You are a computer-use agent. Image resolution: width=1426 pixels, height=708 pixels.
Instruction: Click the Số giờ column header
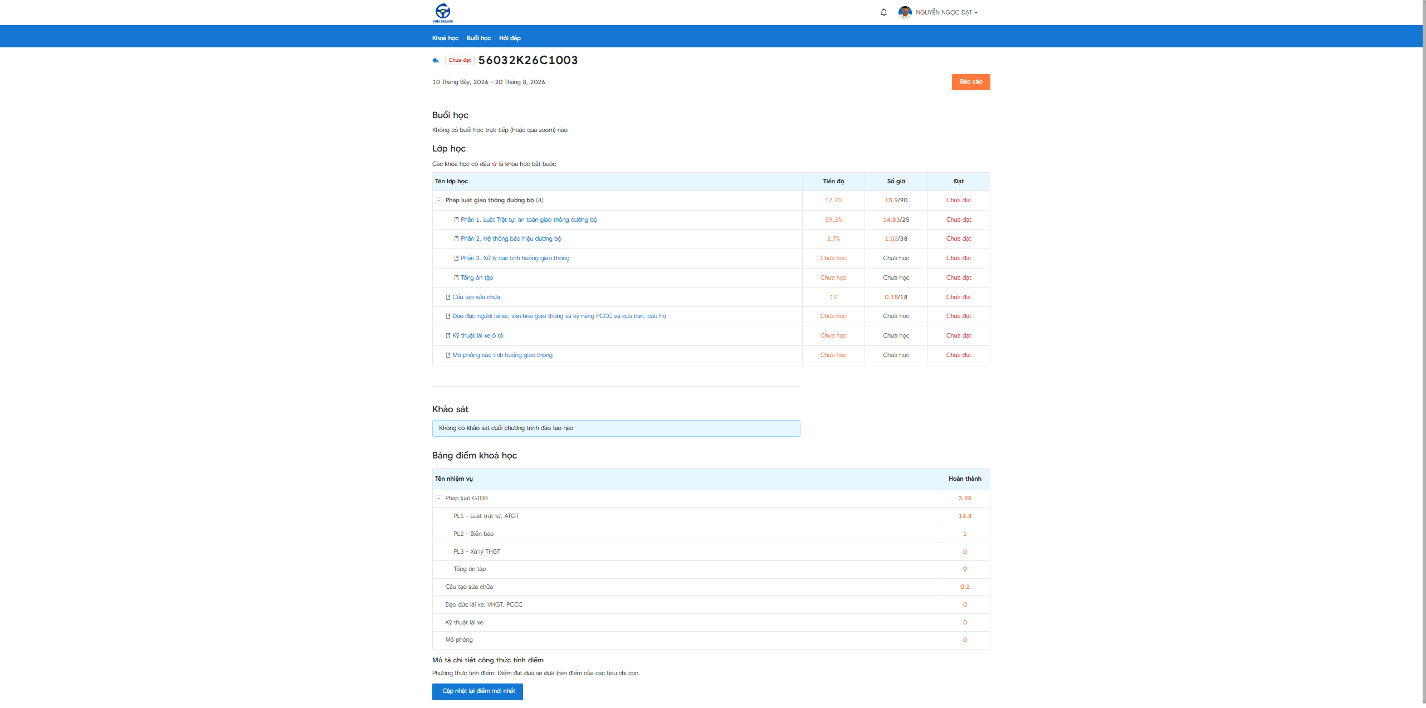[896, 181]
